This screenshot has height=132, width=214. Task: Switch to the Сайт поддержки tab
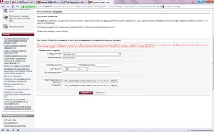click(x=75, y=2)
